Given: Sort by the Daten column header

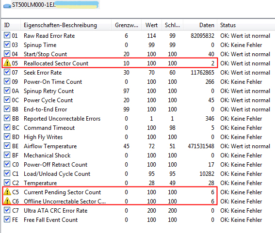Looking at the screenshot, I should (x=200, y=25).
